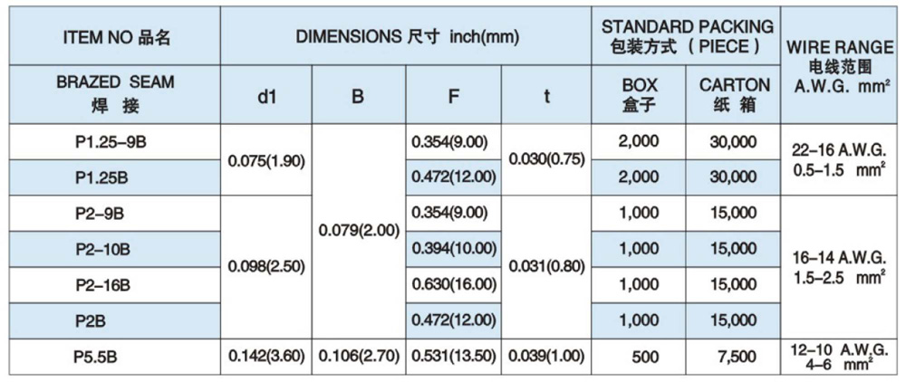The height and width of the screenshot is (382, 906).
Task: Select the 7,500 carton quantity cell
Action: [x=735, y=357]
